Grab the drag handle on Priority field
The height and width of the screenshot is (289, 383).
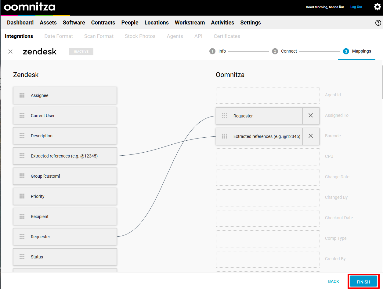click(x=22, y=196)
